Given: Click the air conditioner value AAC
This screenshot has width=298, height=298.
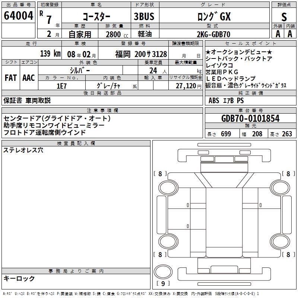Looking at the screenshot, I should 29,78.
